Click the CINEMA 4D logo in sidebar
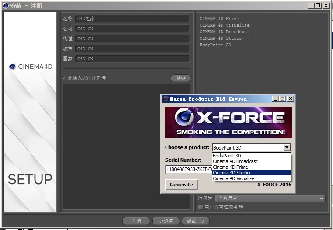Image resolution: width=333 pixels, height=230 pixels. 31,66
